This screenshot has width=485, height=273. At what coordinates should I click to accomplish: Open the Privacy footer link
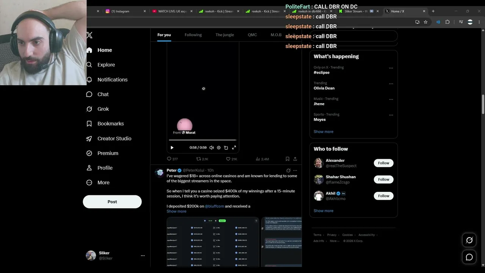332,235
